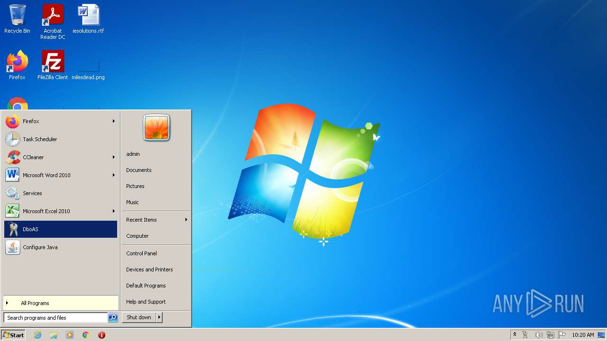Click the CCleaner icon in Start menu
607x341 pixels.
[x=13, y=157]
